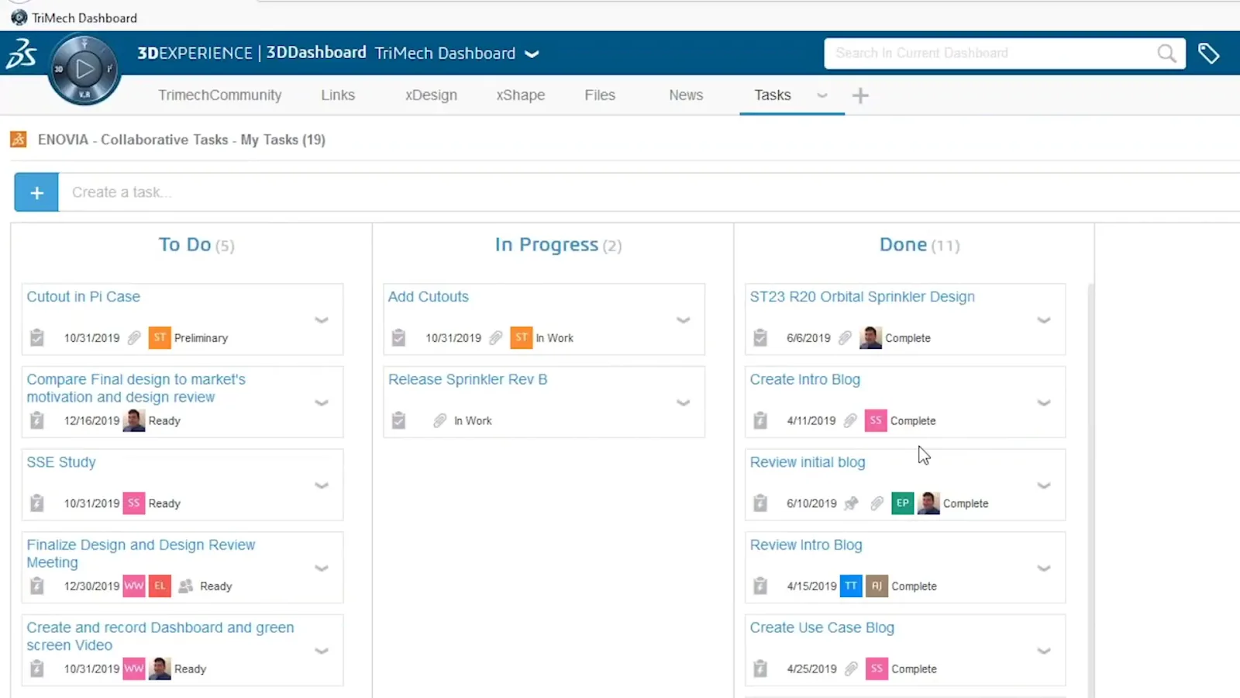The width and height of the screenshot is (1240, 698).
Task: Toggle completion clipboard on Compare Final design task
Action: [36, 420]
